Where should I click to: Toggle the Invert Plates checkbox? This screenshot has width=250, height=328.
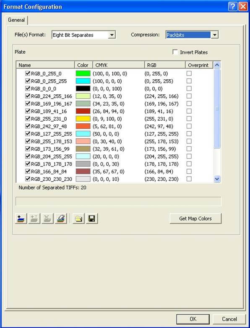[175, 52]
